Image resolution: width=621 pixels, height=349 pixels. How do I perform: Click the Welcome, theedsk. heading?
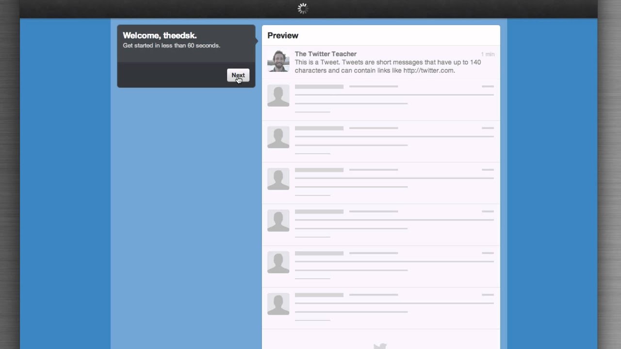tap(160, 35)
